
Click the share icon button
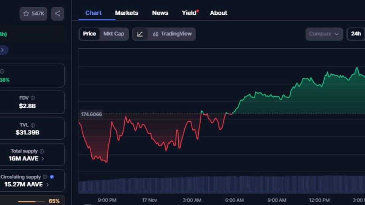tap(57, 14)
